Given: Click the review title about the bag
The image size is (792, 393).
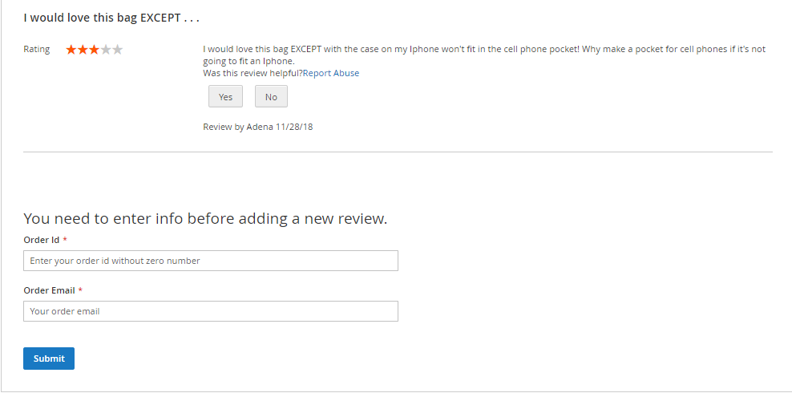Looking at the screenshot, I should pos(111,17).
